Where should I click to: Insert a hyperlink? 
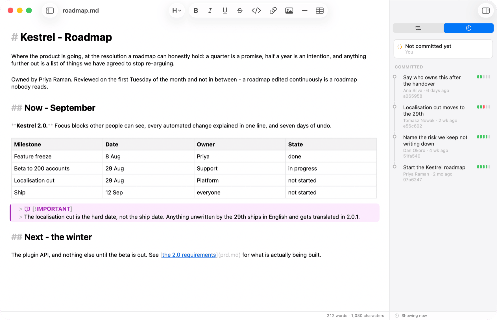pos(273,11)
